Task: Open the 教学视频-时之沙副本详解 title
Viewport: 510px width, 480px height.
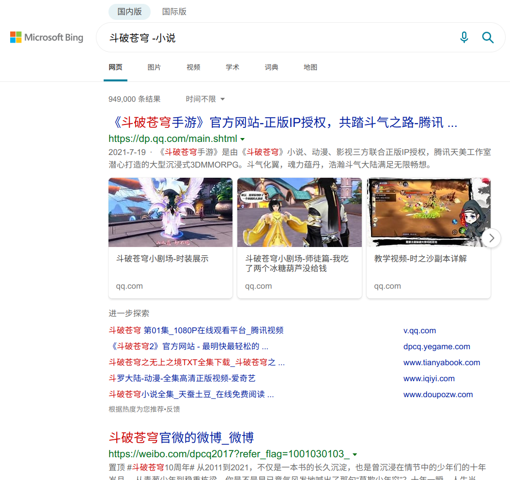Action: click(x=420, y=259)
